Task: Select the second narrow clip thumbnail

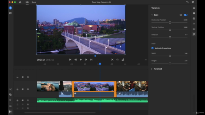Action: (65, 86)
